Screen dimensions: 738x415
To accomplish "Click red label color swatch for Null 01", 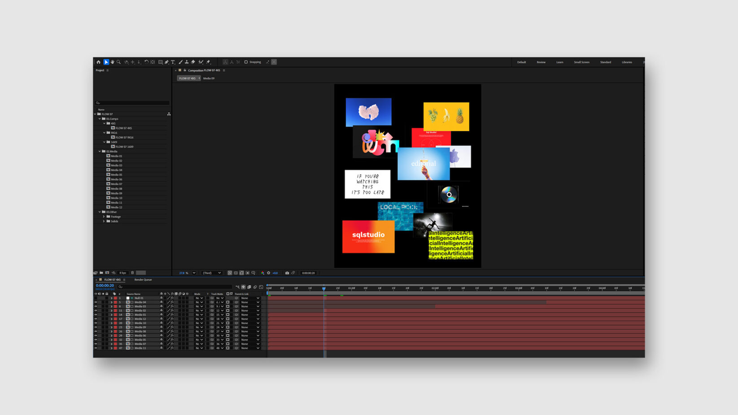I will [115, 298].
